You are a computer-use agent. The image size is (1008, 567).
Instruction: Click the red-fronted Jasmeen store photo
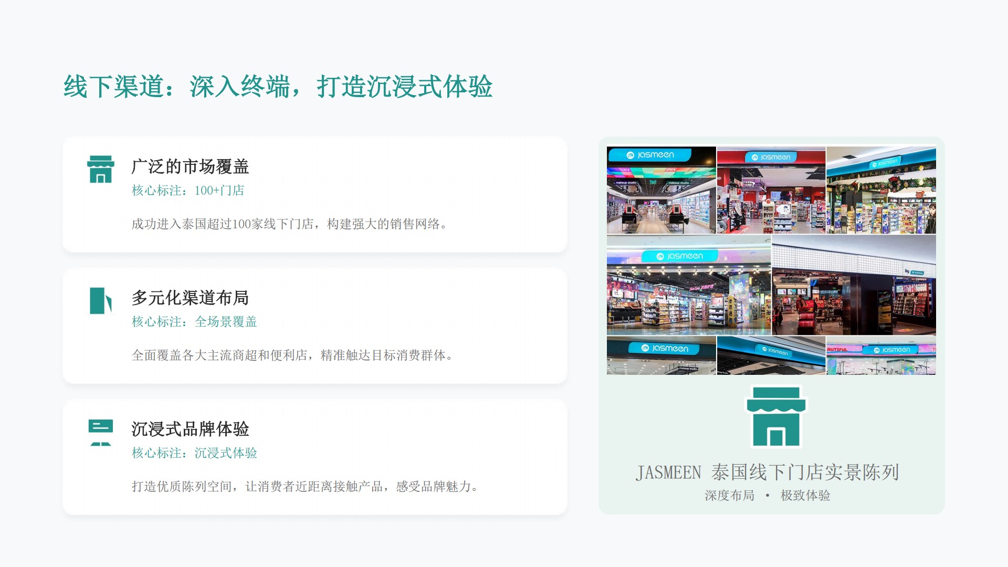[771, 190]
